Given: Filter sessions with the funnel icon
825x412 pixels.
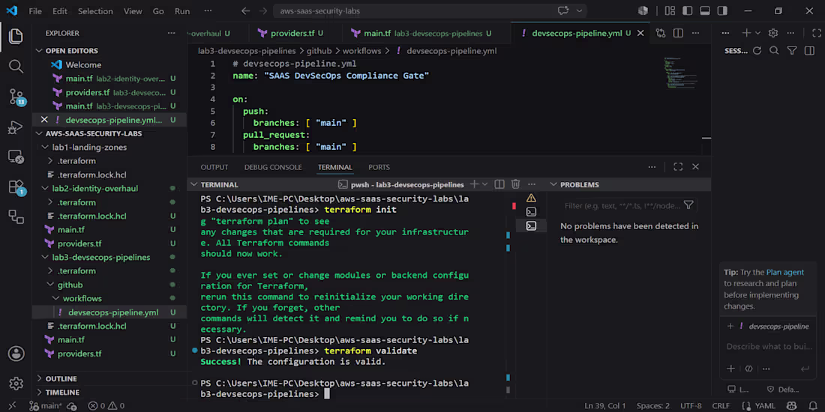Looking at the screenshot, I should pyautogui.click(x=792, y=50).
